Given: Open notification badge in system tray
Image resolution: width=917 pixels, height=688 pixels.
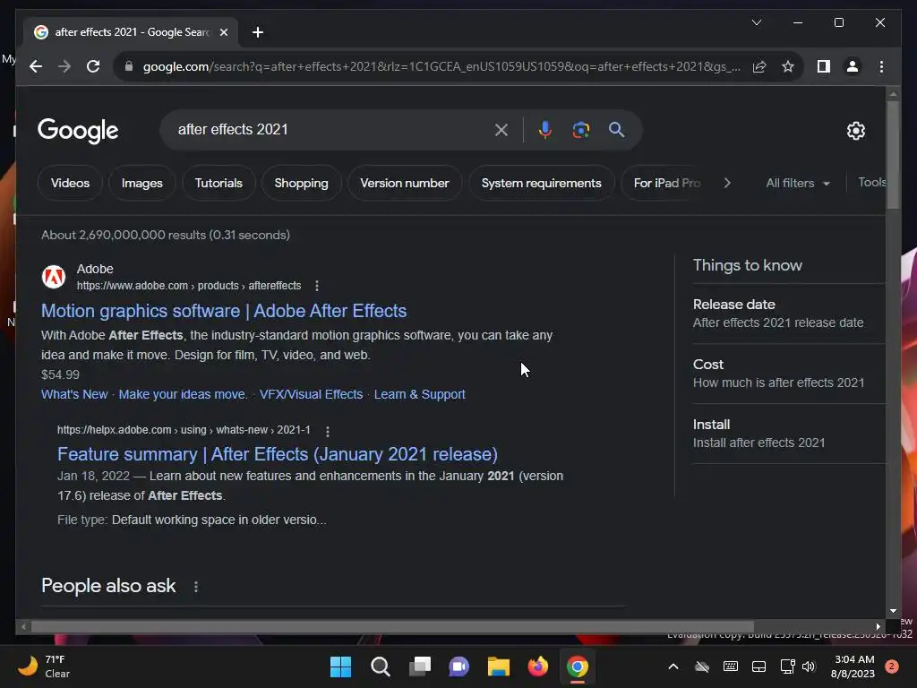Looking at the screenshot, I should pos(892,666).
